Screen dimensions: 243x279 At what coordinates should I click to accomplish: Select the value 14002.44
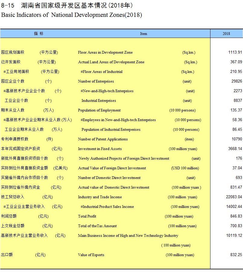pos(234,206)
